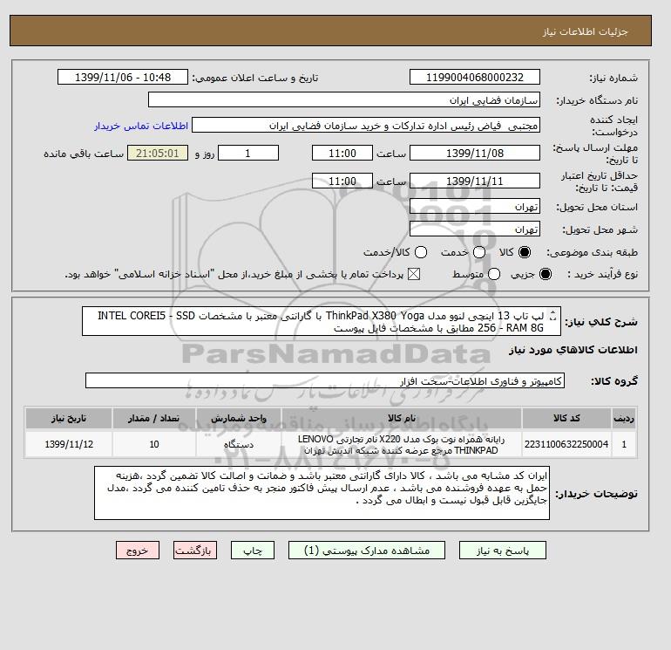Click the remaining days field

tap(248, 153)
